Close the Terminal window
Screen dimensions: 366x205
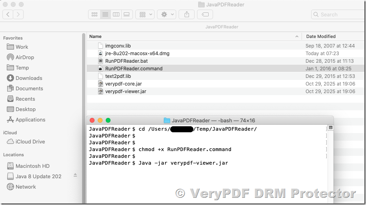tap(92, 120)
